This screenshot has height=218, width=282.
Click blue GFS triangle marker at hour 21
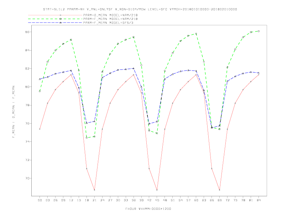click(94, 121)
